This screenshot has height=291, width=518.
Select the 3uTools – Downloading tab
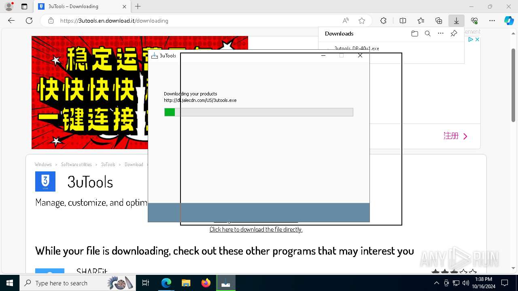[82, 6]
